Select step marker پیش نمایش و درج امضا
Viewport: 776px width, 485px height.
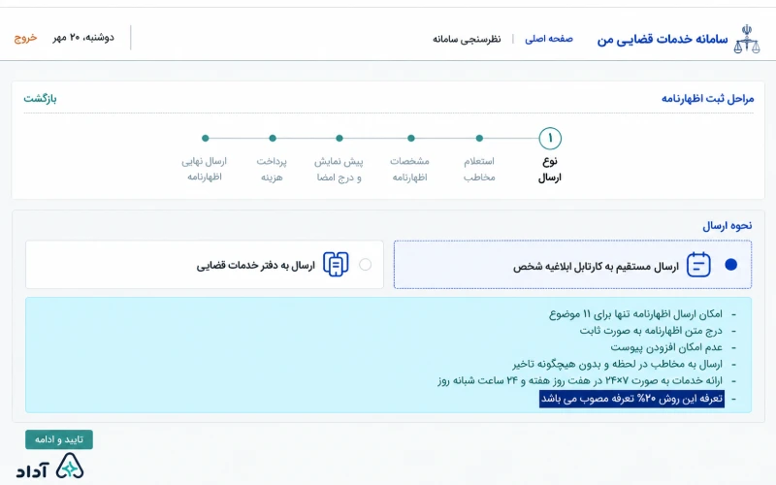pyautogui.click(x=339, y=139)
